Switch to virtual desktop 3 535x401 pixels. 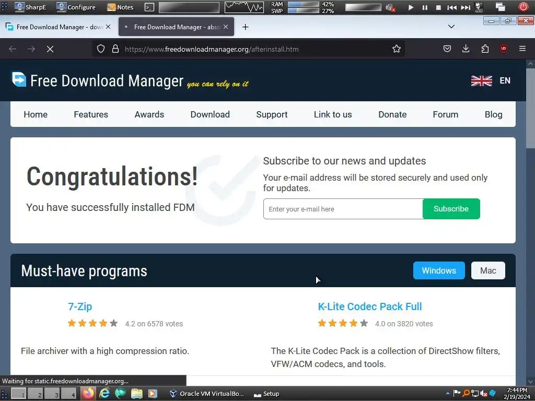(52, 394)
